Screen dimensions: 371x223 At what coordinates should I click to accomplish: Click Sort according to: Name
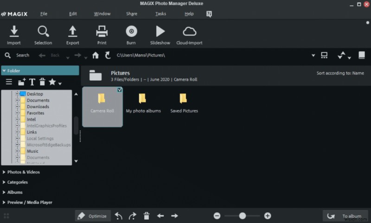pyautogui.click(x=340, y=73)
